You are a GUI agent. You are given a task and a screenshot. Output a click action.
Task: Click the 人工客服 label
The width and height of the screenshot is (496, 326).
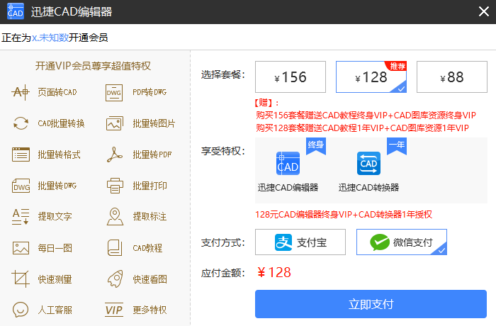click(x=55, y=310)
